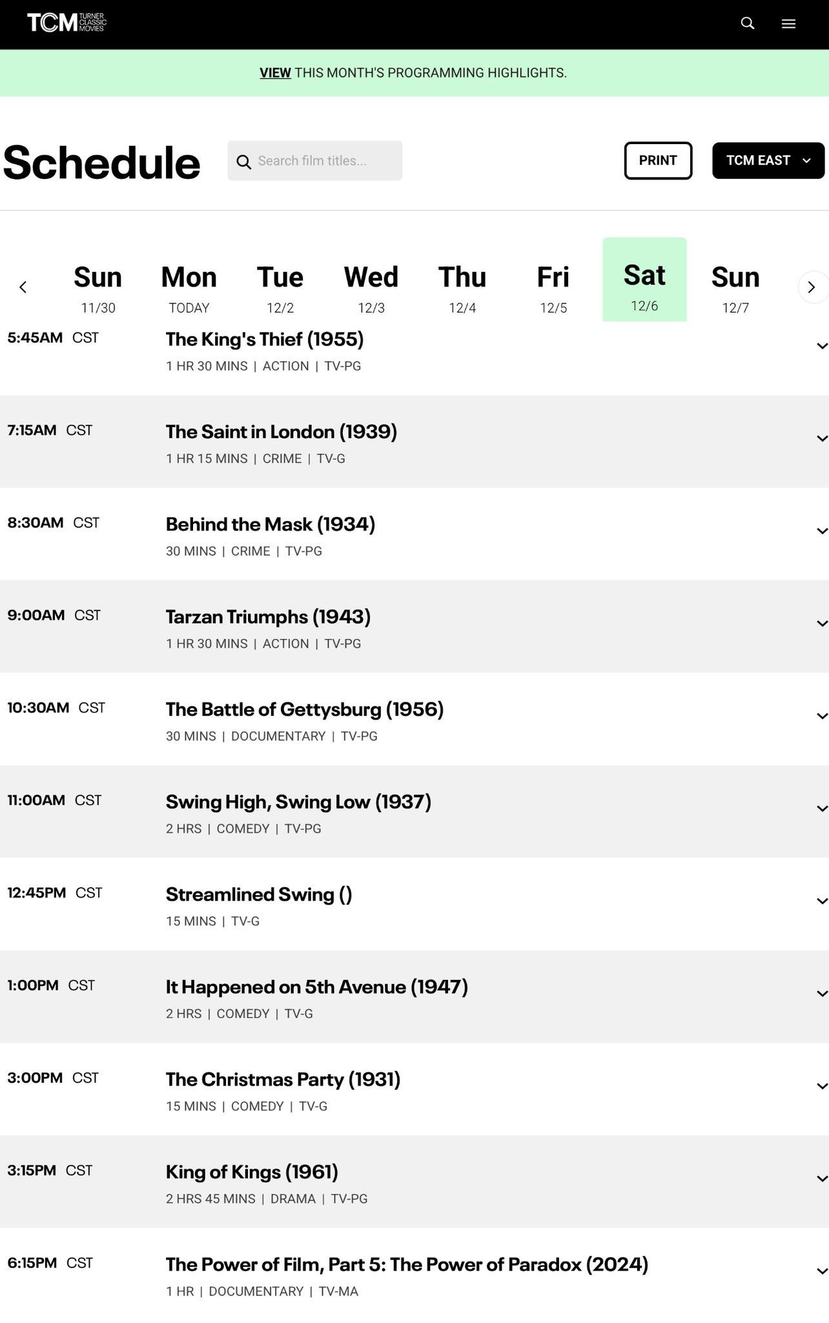Select the Wed 12/3 day tab
Image resolution: width=829 pixels, height=1323 pixels.
pos(371,287)
